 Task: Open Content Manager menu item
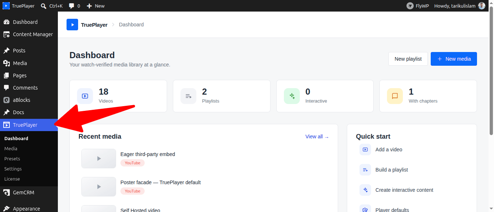(29, 34)
